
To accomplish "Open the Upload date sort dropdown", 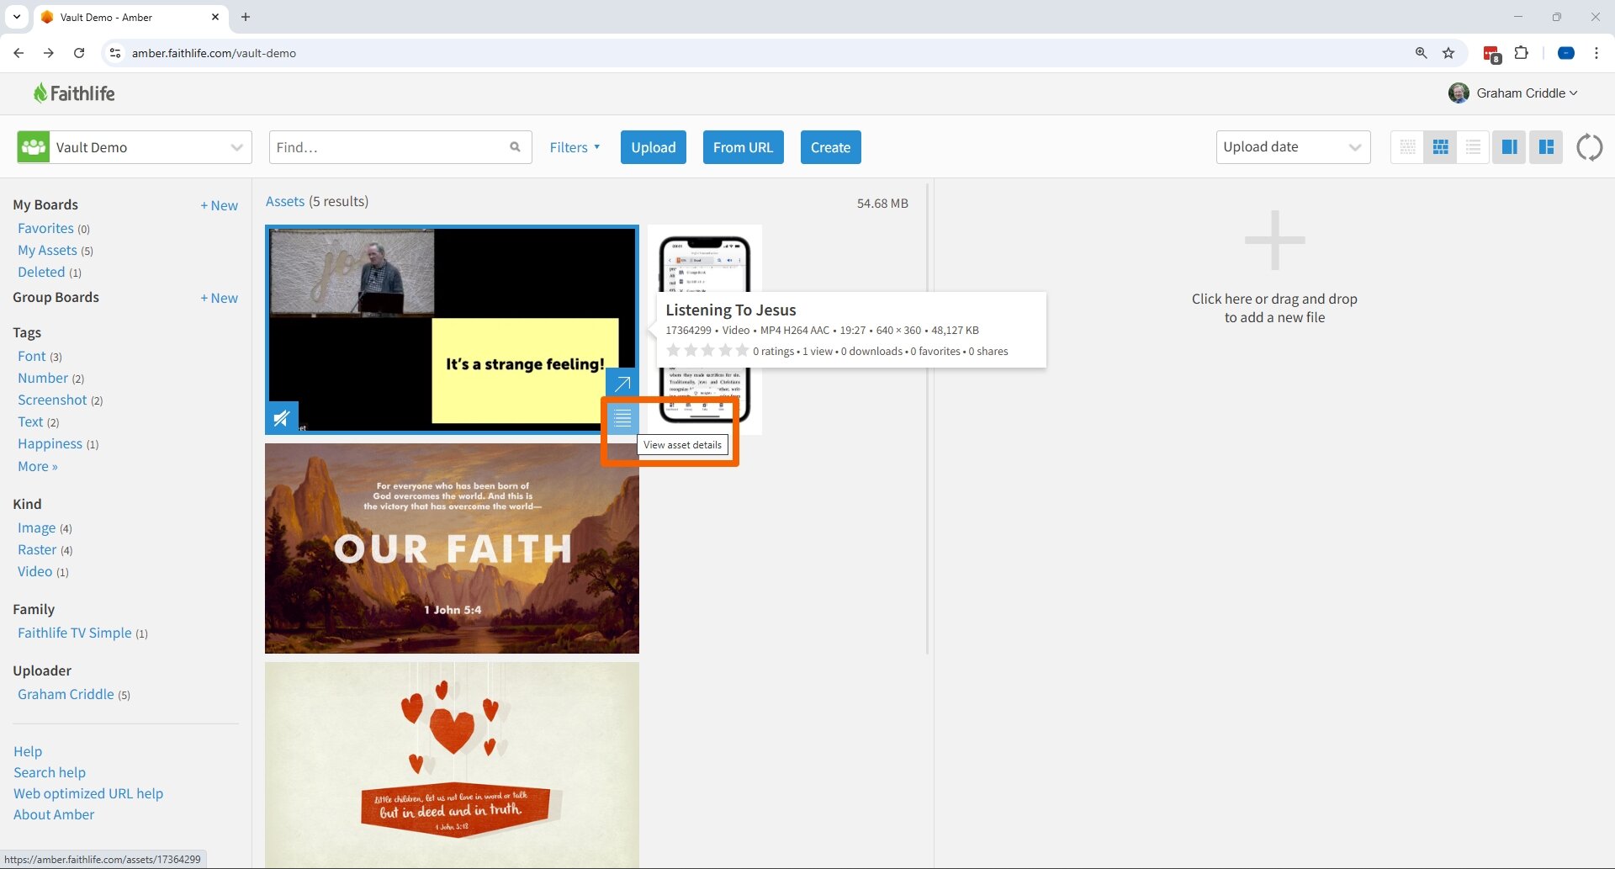I will pos(1293,147).
